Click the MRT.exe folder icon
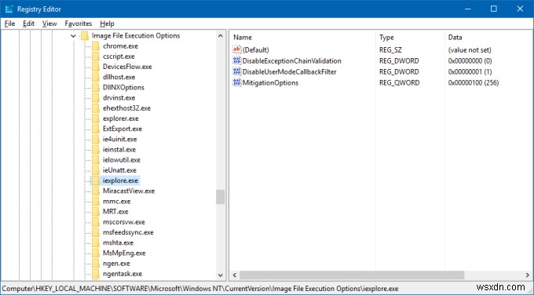 coord(96,212)
